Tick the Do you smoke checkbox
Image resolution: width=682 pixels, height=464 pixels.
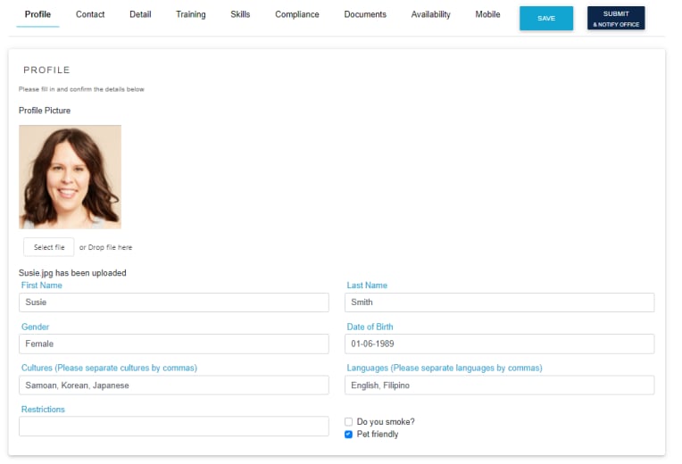click(x=348, y=422)
